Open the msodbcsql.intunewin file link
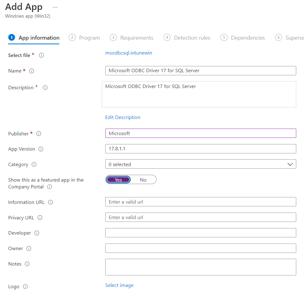Image resolution: width=304 pixels, height=295 pixels. click(x=129, y=53)
